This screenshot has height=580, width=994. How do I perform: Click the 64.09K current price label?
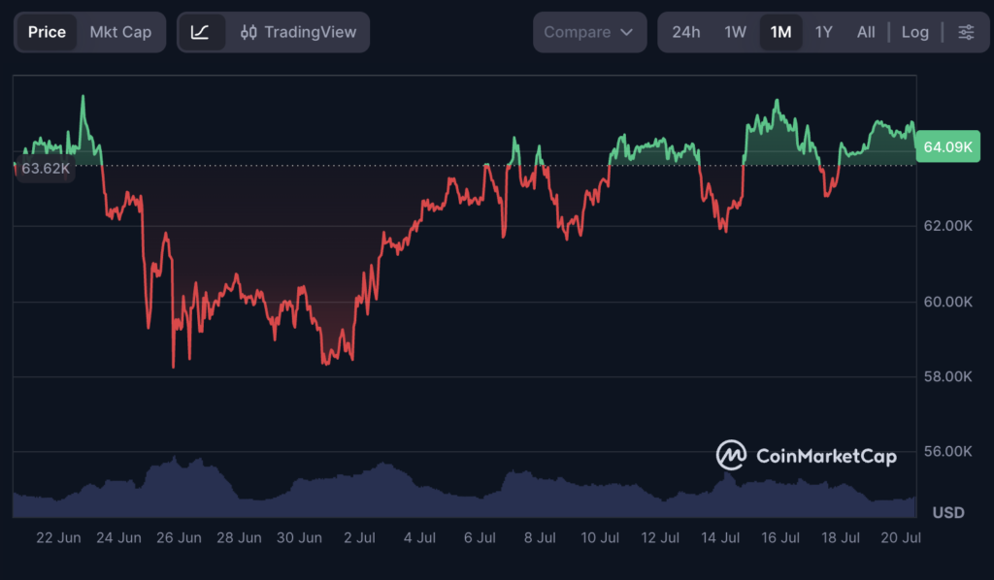pyautogui.click(x=947, y=146)
